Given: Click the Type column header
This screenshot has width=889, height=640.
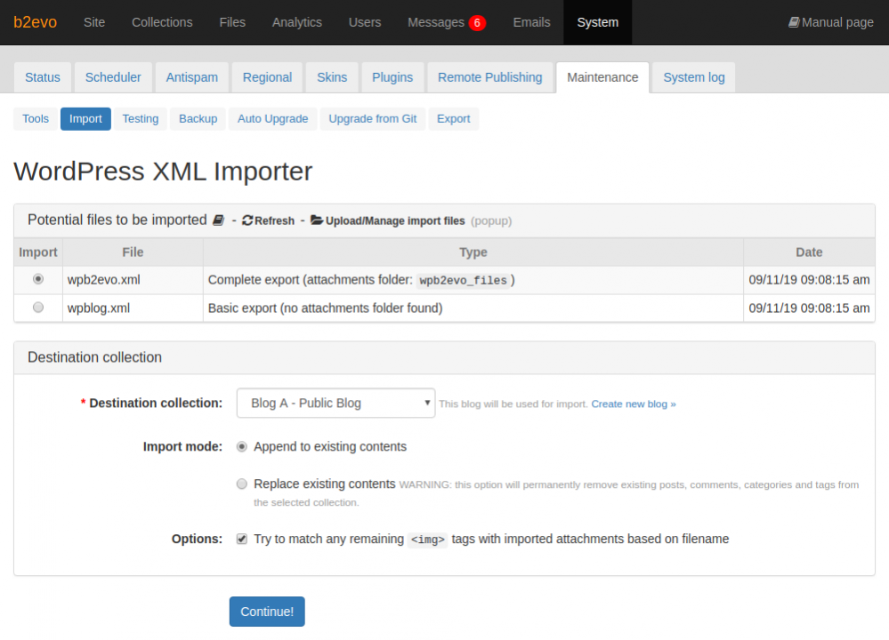Looking at the screenshot, I should pyautogui.click(x=473, y=252).
